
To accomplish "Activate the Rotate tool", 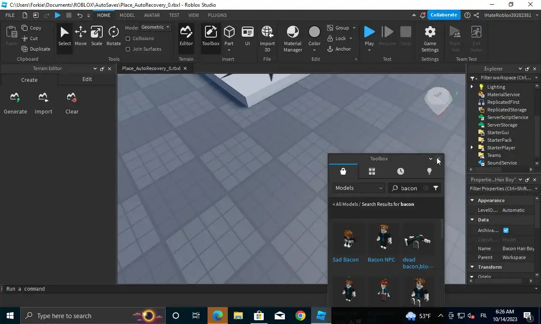I will click(113, 36).
